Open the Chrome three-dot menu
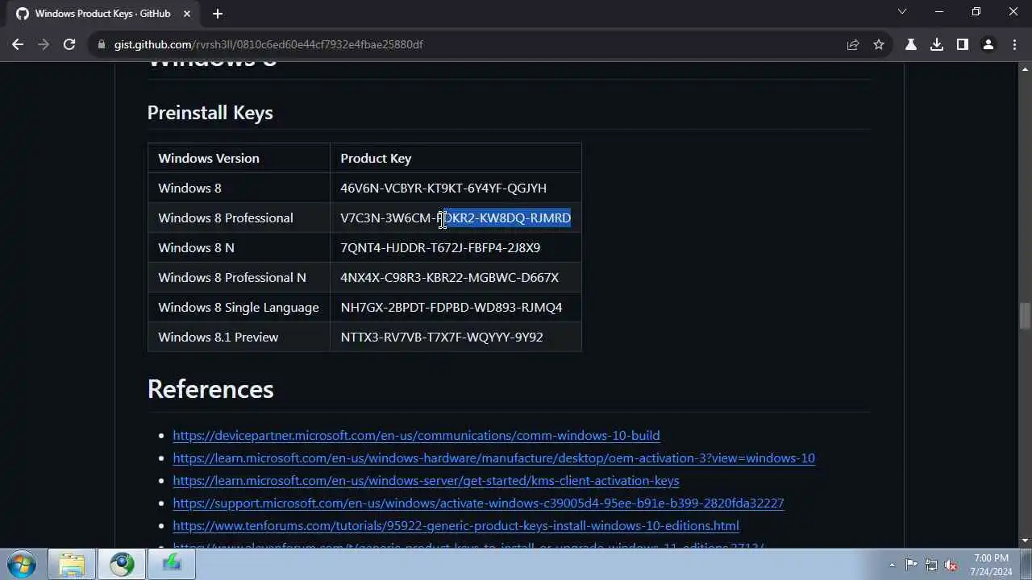 point(1014,44)
